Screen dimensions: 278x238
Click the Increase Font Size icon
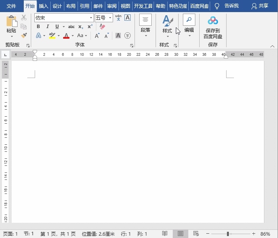[x=97, y=36]
